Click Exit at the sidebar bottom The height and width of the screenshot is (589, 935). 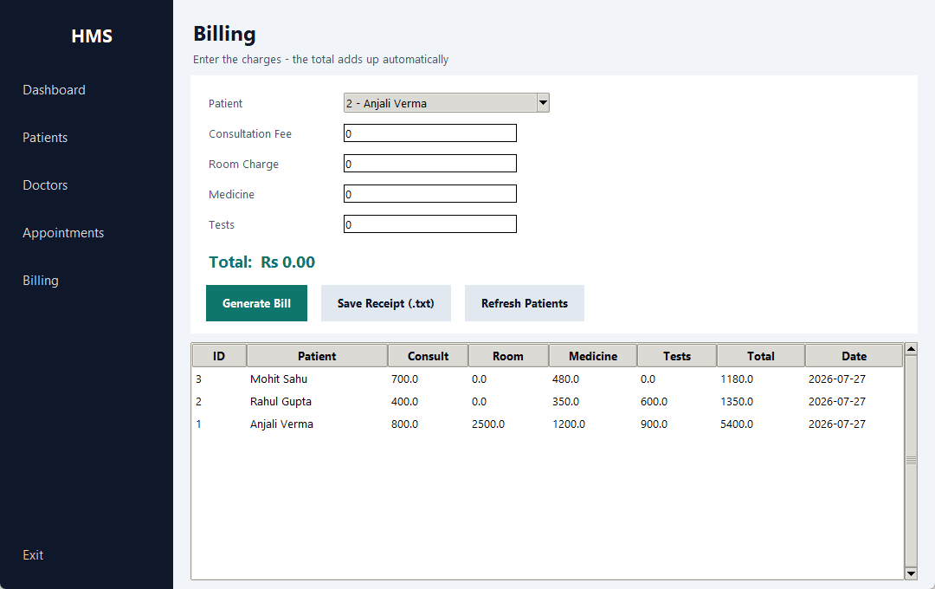click(x=34, y=555)
